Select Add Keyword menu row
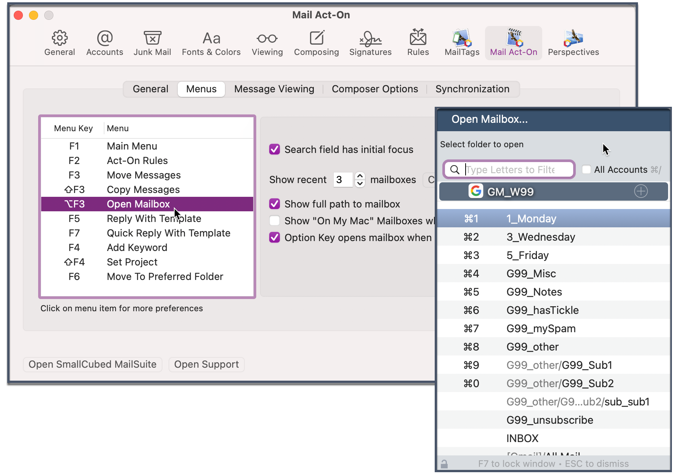 click(147, 248)
